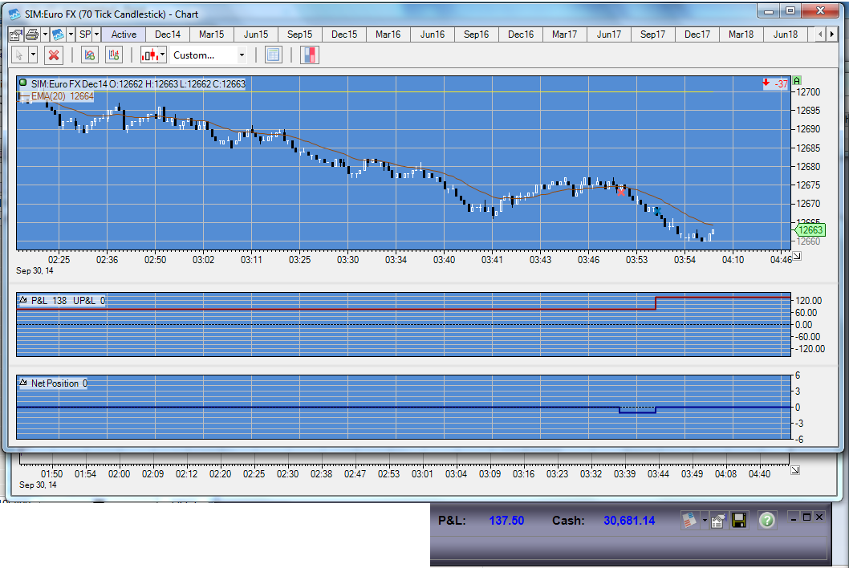
Task: Click the Net Position pane triangle icon
Action: (x=23, y=382)
